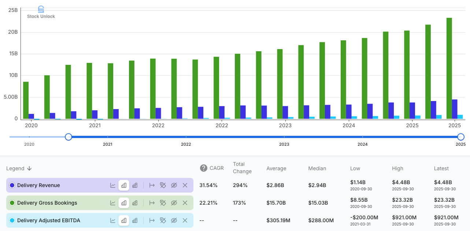Click the axis arrow icon on Delivery Revenue
The image size is (470, 231).
[152, 185]
